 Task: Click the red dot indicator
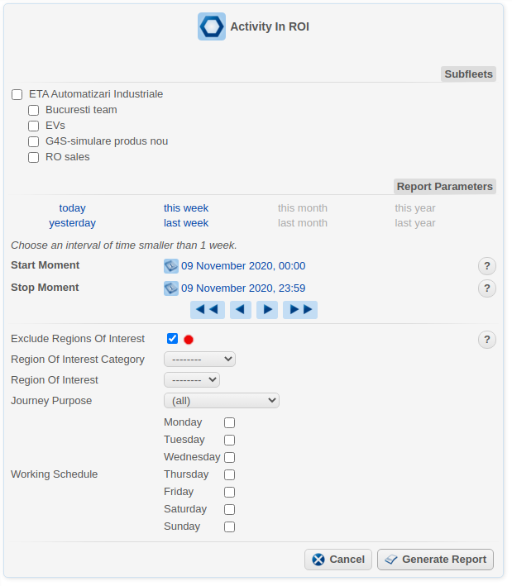(189, 340)
